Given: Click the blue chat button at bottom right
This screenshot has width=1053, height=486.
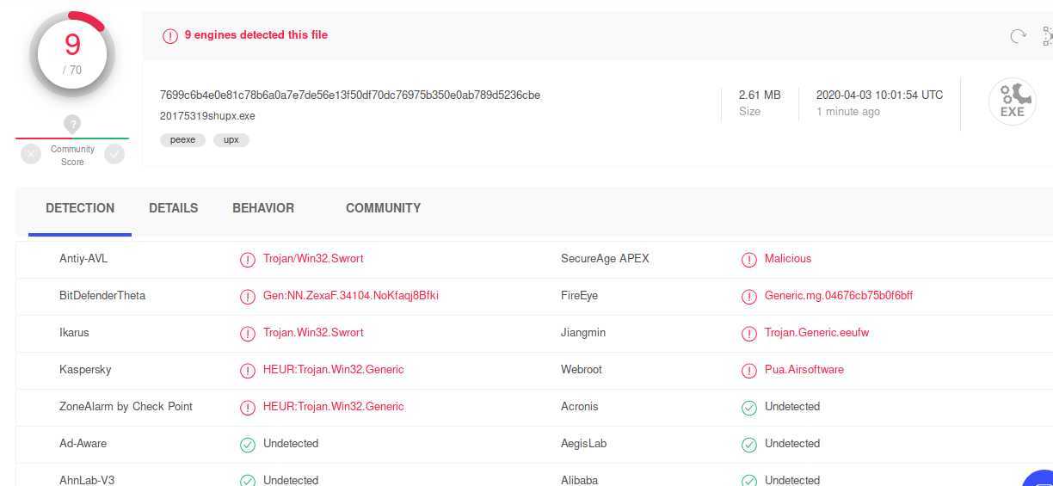Looking at the screenshot, I should (x=1039, y=478).
